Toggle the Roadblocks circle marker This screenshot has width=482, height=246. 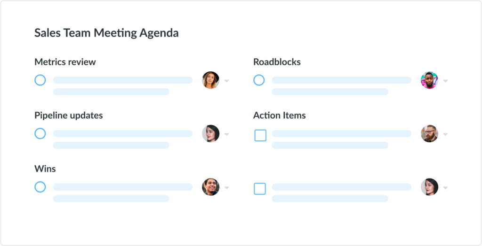[x=259, y=80]
